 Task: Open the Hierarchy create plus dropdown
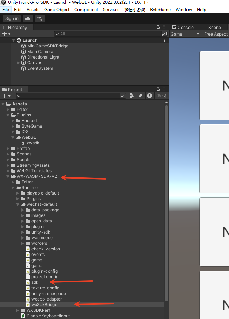pos(6,34)
